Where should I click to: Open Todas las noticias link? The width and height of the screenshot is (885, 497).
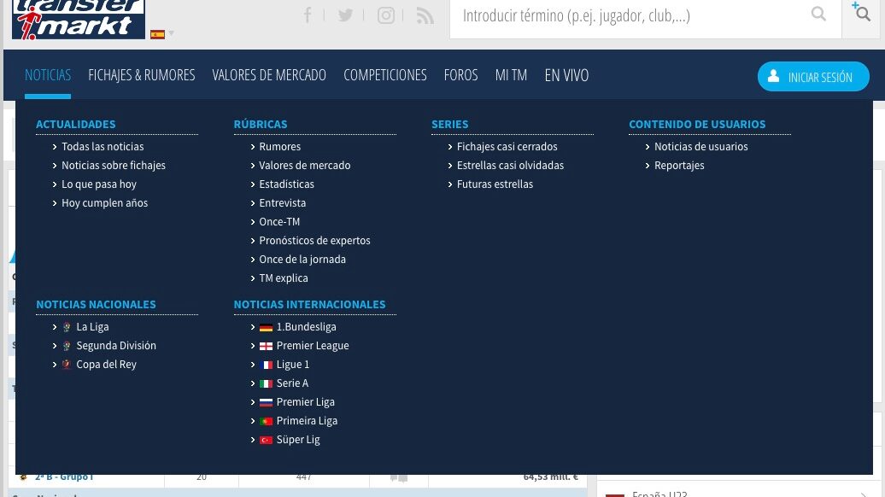pyautogui.click(x=103, y=147)
